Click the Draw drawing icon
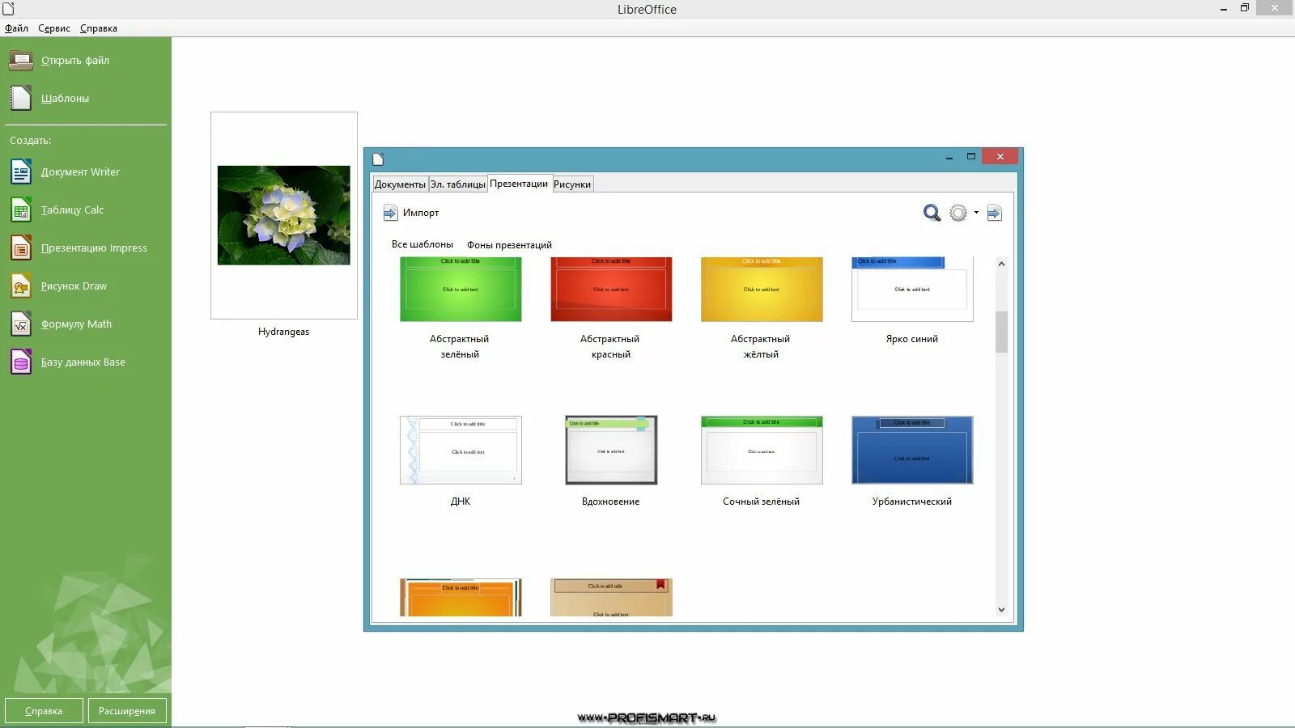This screenshot has width=1295, height=728. point(21,286)
